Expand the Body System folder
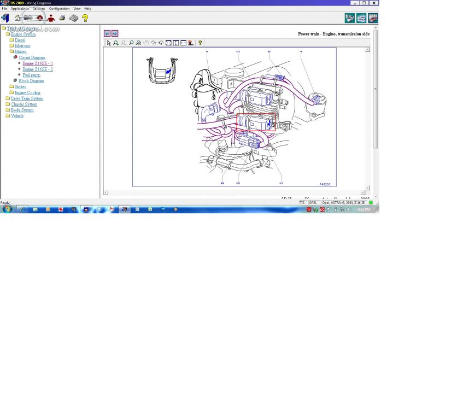Screen dimensions: 463x420 coord(8,110)
